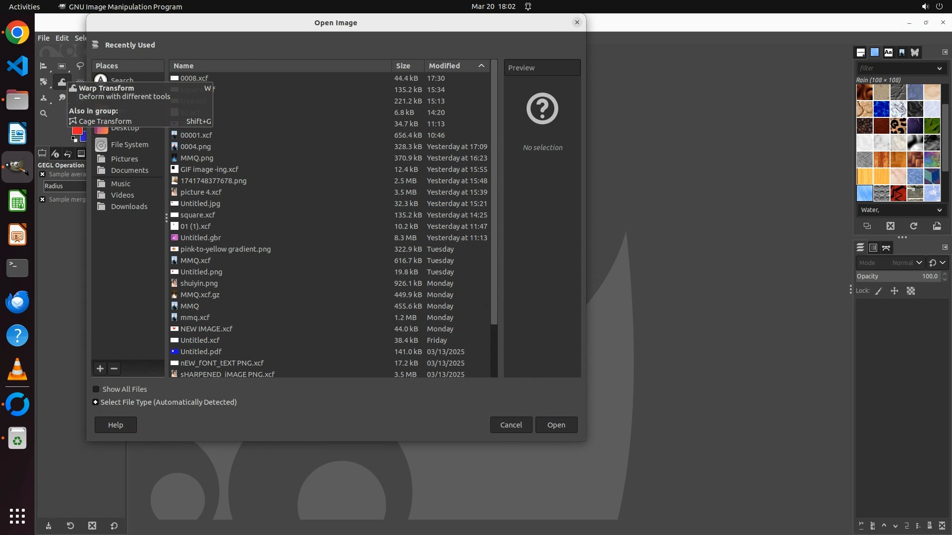Screen dimensions: 952x535
Task: Open the Fonts tab in the dock
Action: (888, 52)
